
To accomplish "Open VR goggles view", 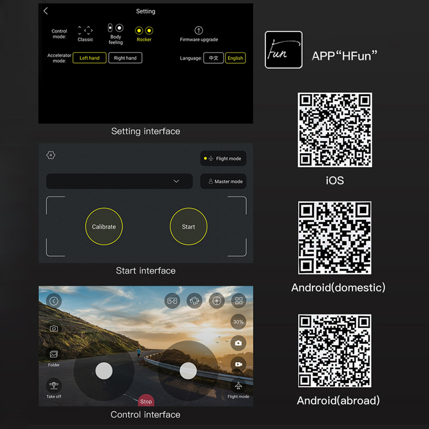I will click(172, 301).
